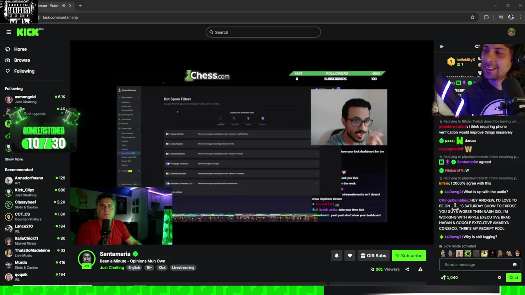Open asmongold's channel from Following list
The height and width of the screenshot is (295, 525).
coord(35,99)
